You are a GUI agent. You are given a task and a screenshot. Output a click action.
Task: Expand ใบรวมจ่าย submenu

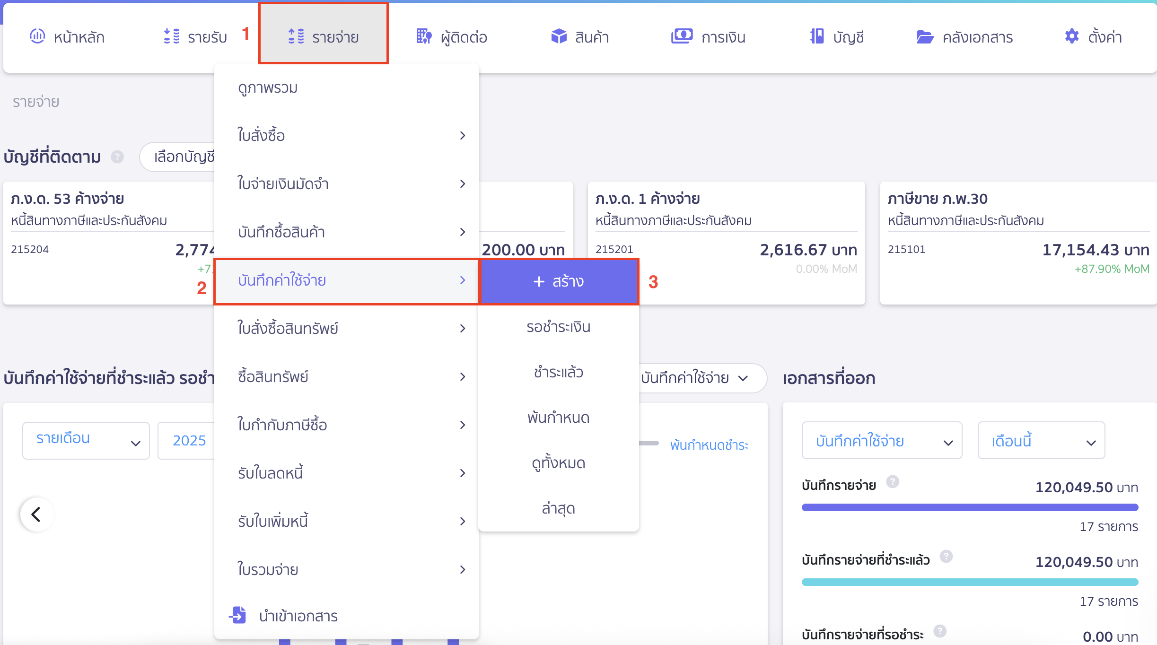tap(347, 570)
